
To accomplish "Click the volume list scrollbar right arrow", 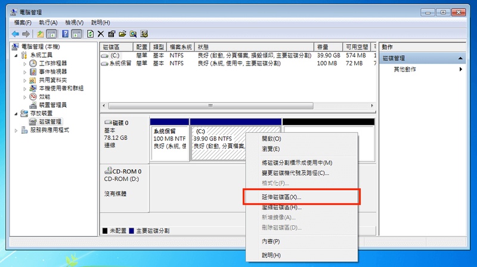I will [371, 106].
